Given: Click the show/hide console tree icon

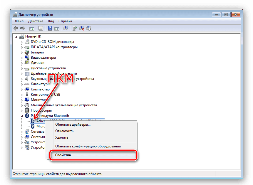Looking at the screenshot, I should click(32, 28).
